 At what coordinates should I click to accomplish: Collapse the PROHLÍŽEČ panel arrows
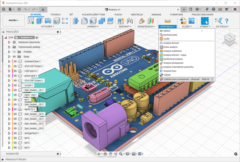[3, 32]
